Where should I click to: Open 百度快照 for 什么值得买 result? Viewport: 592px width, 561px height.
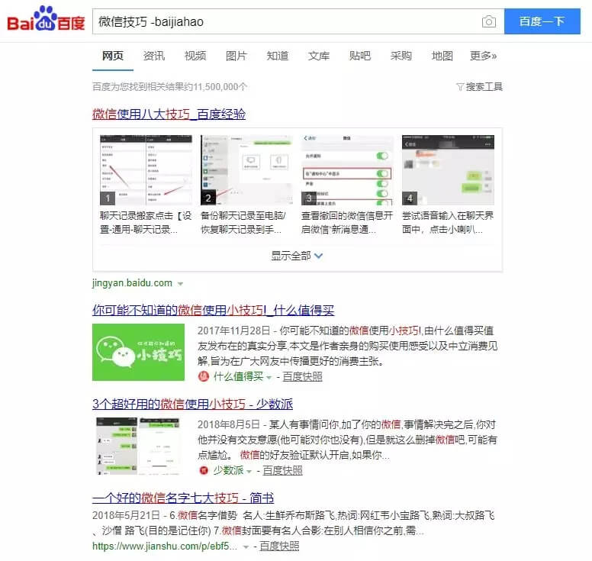click(x=302, y=376)
